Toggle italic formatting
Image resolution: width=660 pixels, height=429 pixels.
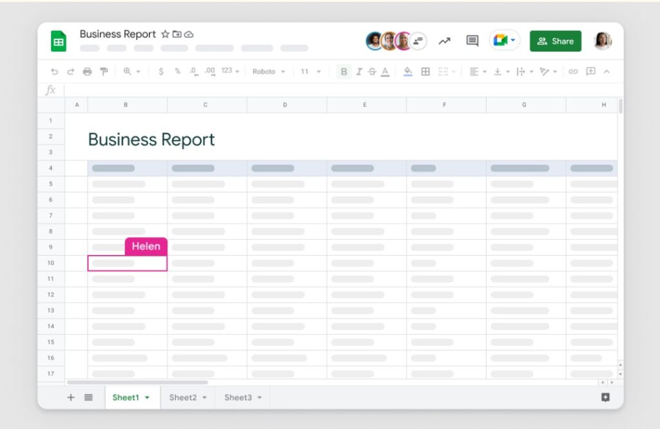358,71
